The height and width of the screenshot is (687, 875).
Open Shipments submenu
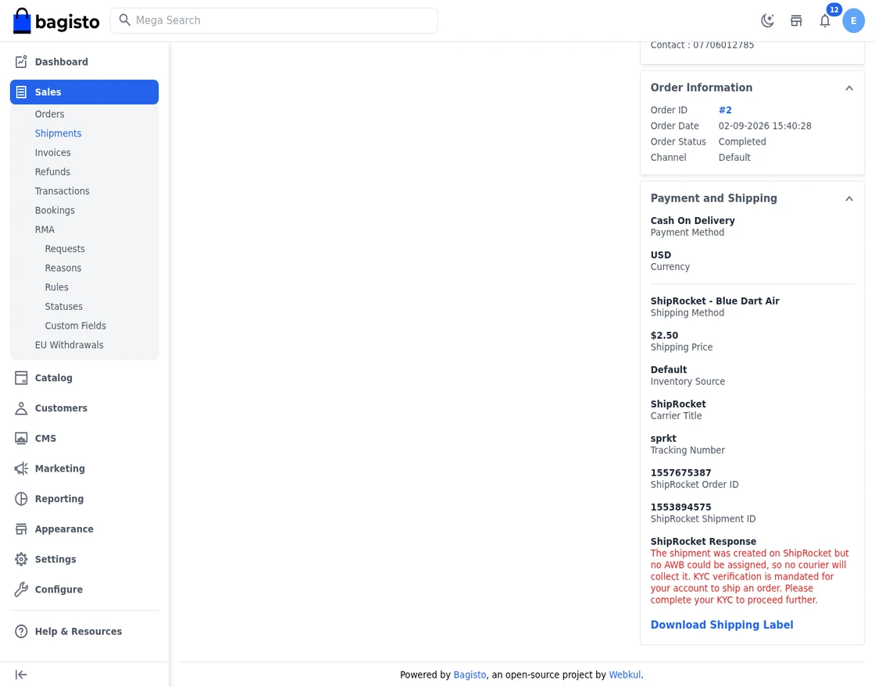pos(58,133)
